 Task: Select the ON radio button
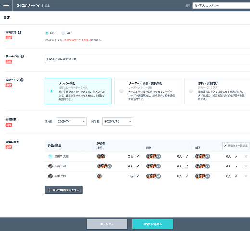point(47,33)
